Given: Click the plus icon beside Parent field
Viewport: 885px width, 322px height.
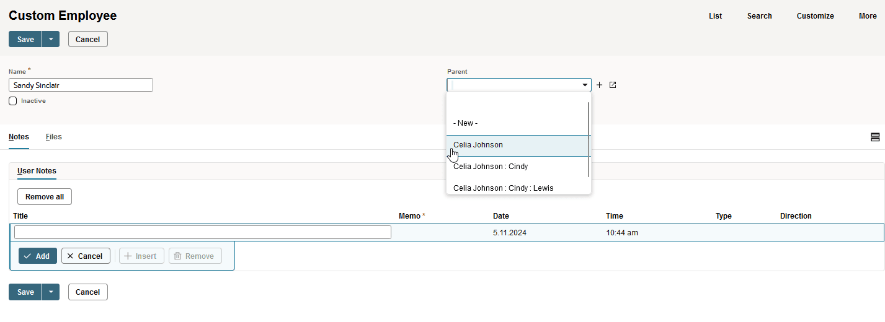Looking at the screenshot, I should pos(599,85).
